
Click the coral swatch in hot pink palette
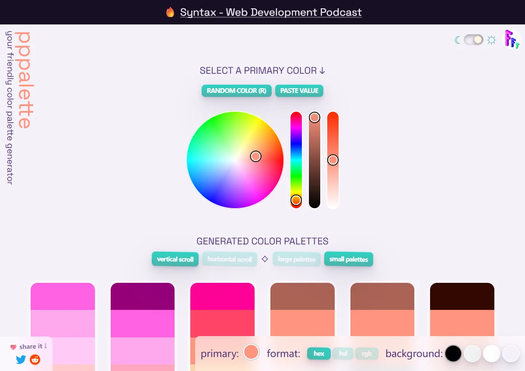222,323
